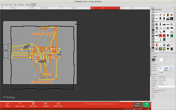Open the gear contrib parts bin
Image resolution: width=176 pixels, height=110 pixels.
point(153,48)
